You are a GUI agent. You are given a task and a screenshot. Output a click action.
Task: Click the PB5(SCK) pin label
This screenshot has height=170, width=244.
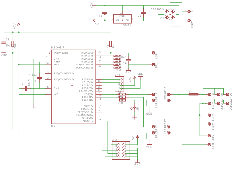[x=88, y=121]
